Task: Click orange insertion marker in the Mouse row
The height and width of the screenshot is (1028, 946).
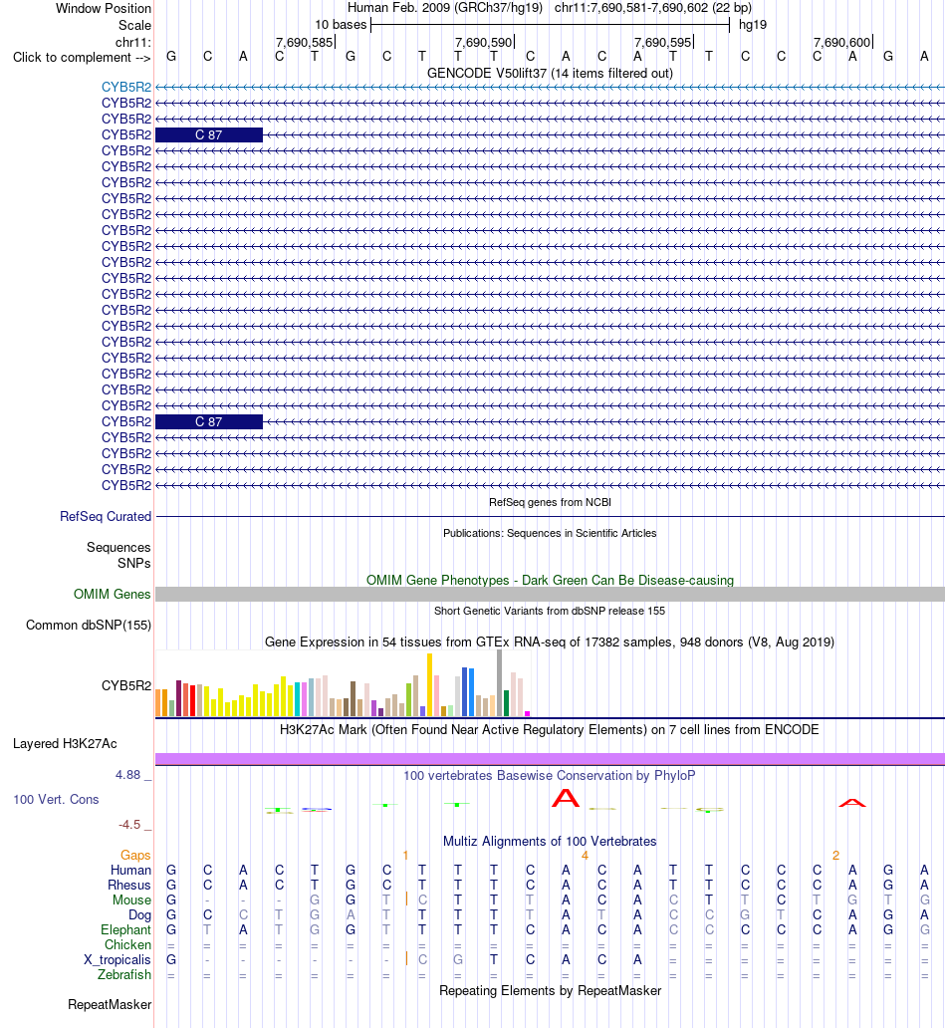Action: click(406, 899)
